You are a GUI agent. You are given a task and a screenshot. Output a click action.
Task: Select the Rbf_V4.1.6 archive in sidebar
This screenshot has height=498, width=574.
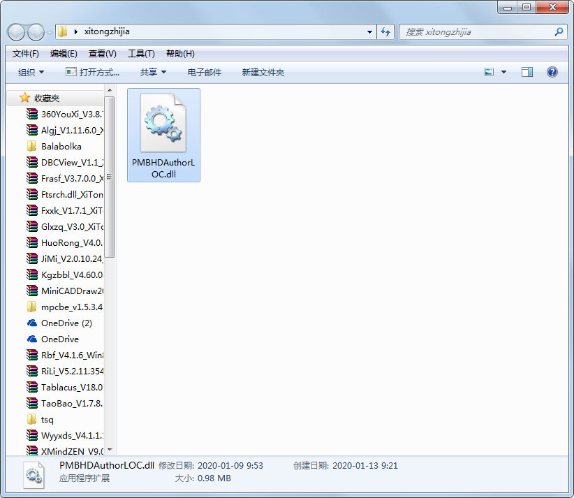tap(64, 356)
